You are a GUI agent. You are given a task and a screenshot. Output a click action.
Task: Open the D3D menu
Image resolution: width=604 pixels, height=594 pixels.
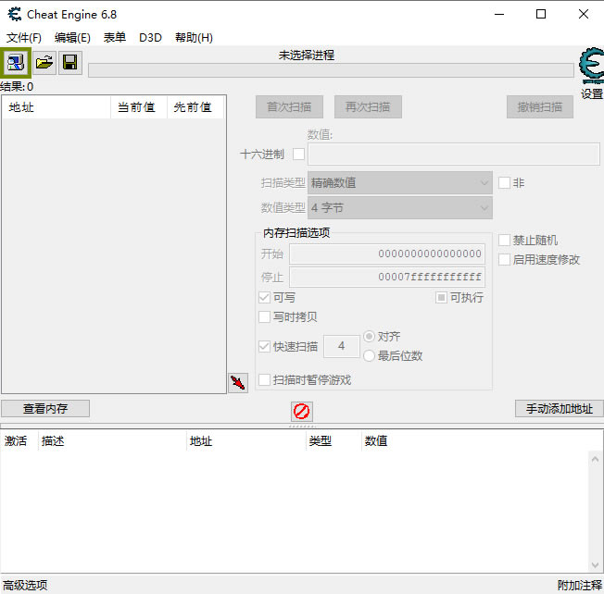tap(150, 38)
